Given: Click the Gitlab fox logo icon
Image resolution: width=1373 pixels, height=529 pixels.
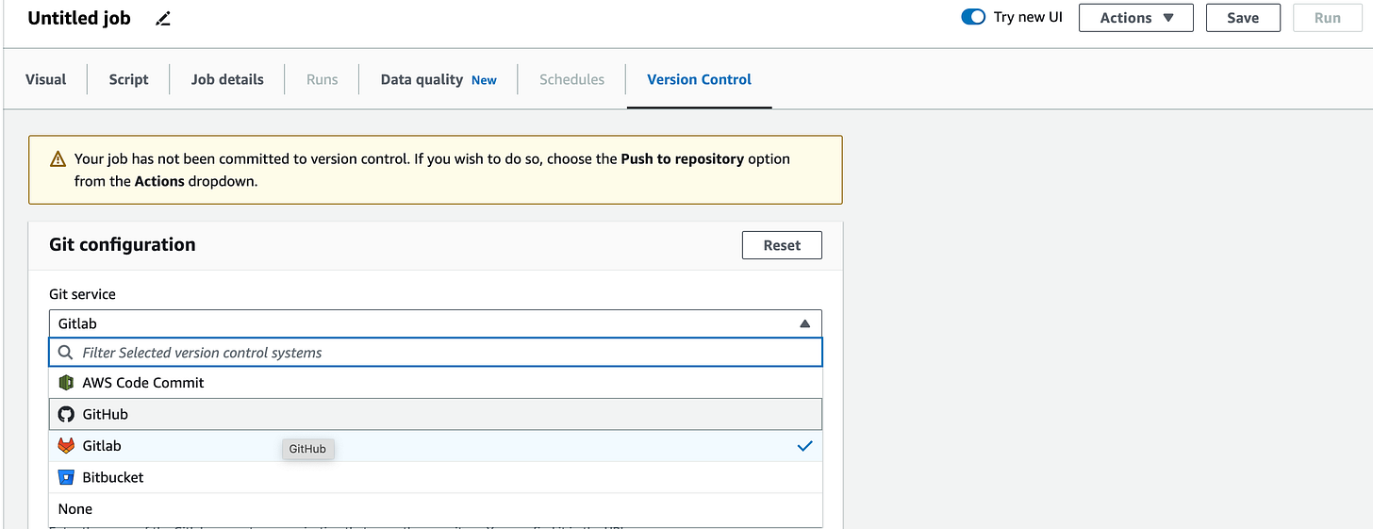Looking at the screenshot, I should coord(66,446).
